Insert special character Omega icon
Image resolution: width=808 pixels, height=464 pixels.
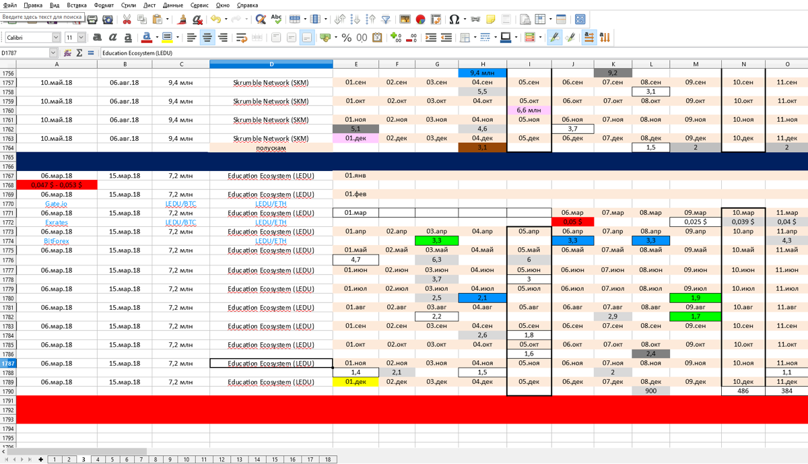pos(454,20)
